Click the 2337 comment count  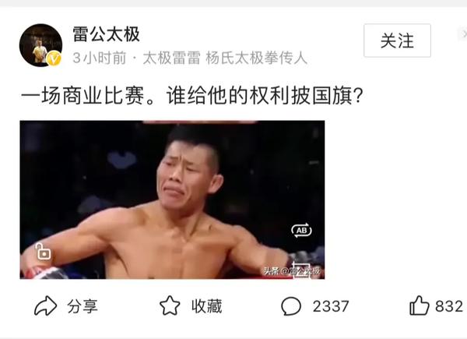tap(331, 306)
